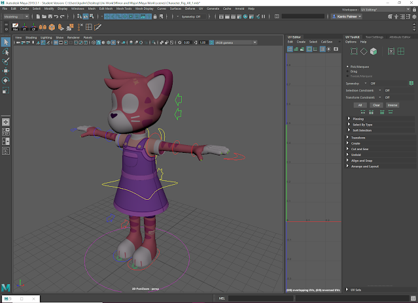
Task: Click the viewport gamma value field 1.00
Action: point(203,42)
